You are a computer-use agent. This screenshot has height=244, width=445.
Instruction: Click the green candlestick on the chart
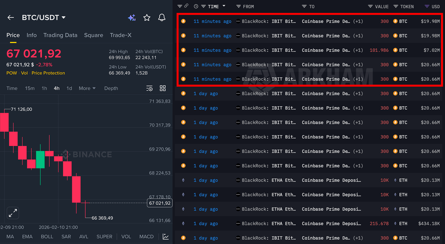pyautogui.click(x=40, y=159)
